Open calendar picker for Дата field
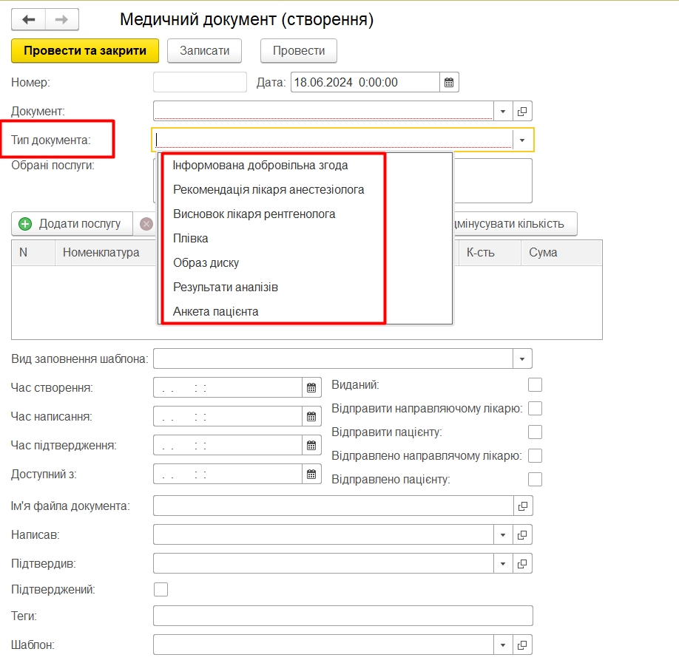This screenshot has height=663, width=679. click(449, 82)
